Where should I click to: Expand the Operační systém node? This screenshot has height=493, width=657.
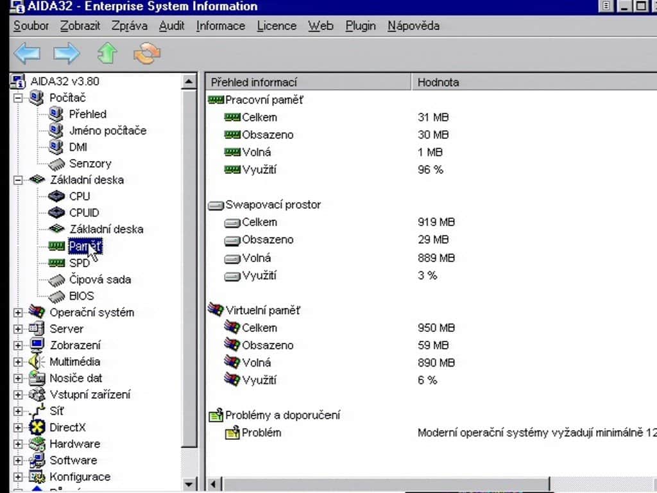18,313
